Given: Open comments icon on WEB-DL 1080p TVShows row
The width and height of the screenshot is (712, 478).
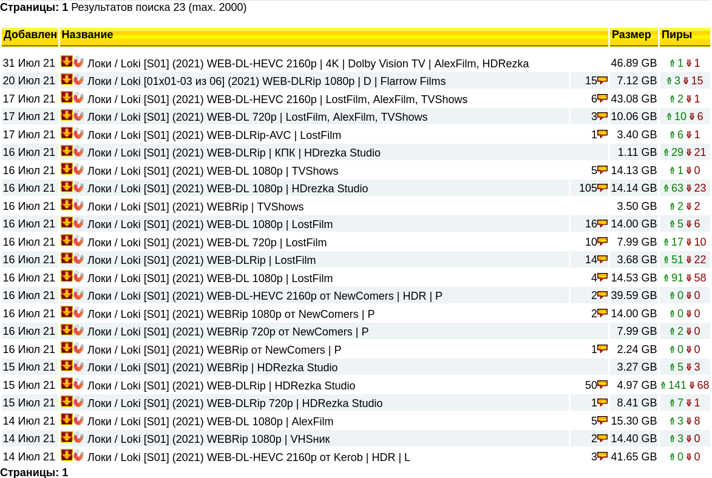Looking at the screenshot, I should [603, 170].
